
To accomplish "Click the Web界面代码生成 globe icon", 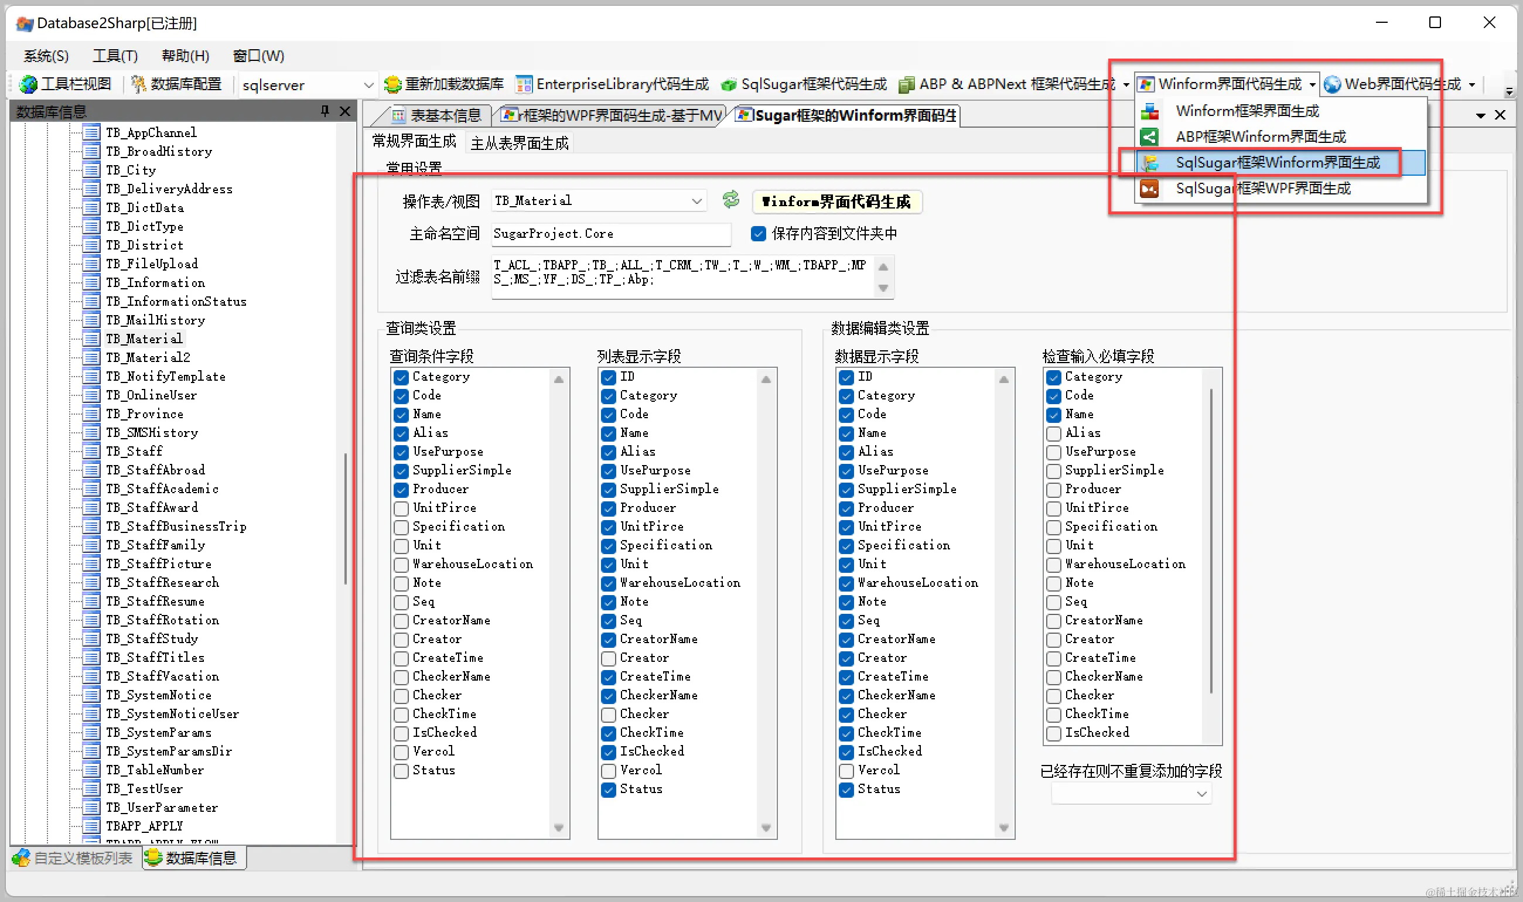I will [1332, 84].
